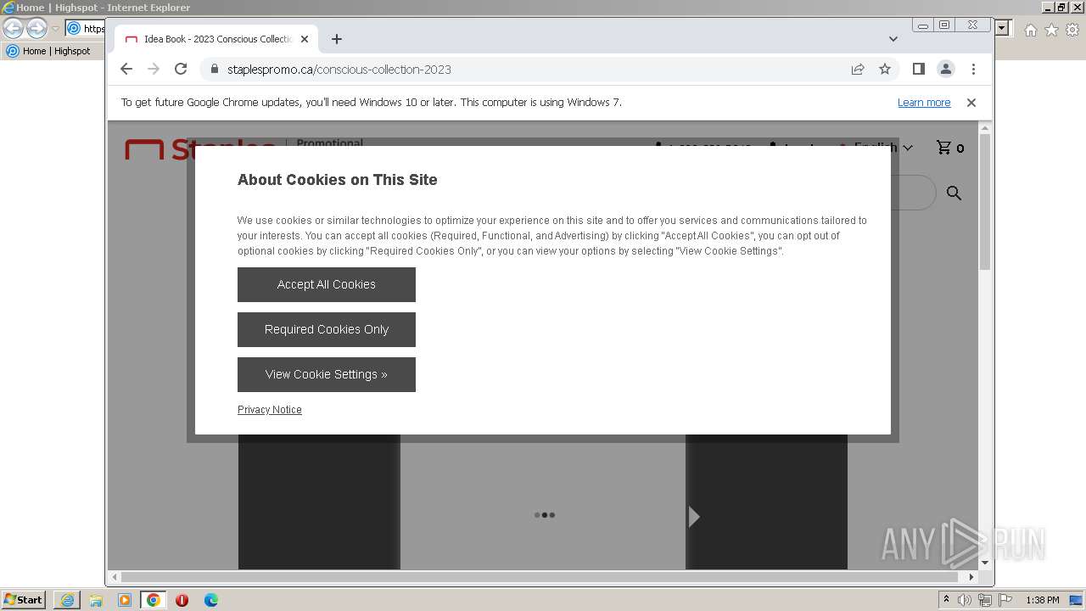Open File Explorer from the taskbar

[96, 600]
